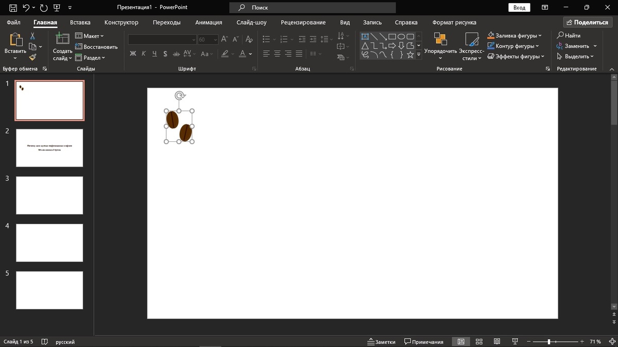Click the Clear Formatting icon
This screenshot has width=618, height=347.
point(249,39)
